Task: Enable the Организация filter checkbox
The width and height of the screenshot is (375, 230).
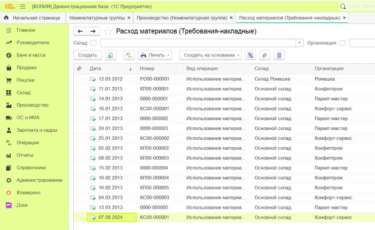Action: click(342, 43)
